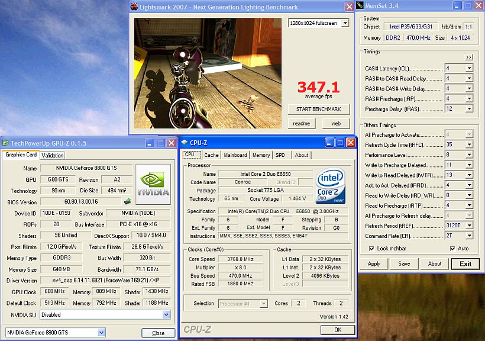The image size is (485, 341).
Task: Open the Write to Precharge Delayed dropdown
Action: pyautogui.click(x=469, y=165)
